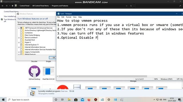Select the HashTab 6.0.0.34 program icon
This screenshot has width=183, height=102.
[48, 71]
